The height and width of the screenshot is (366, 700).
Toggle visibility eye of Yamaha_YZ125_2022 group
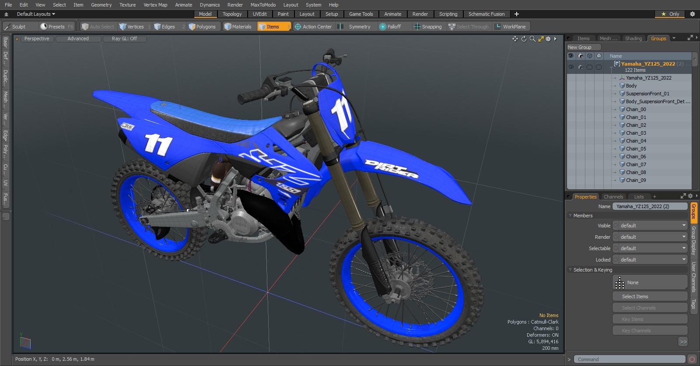(x=571, y=67)
